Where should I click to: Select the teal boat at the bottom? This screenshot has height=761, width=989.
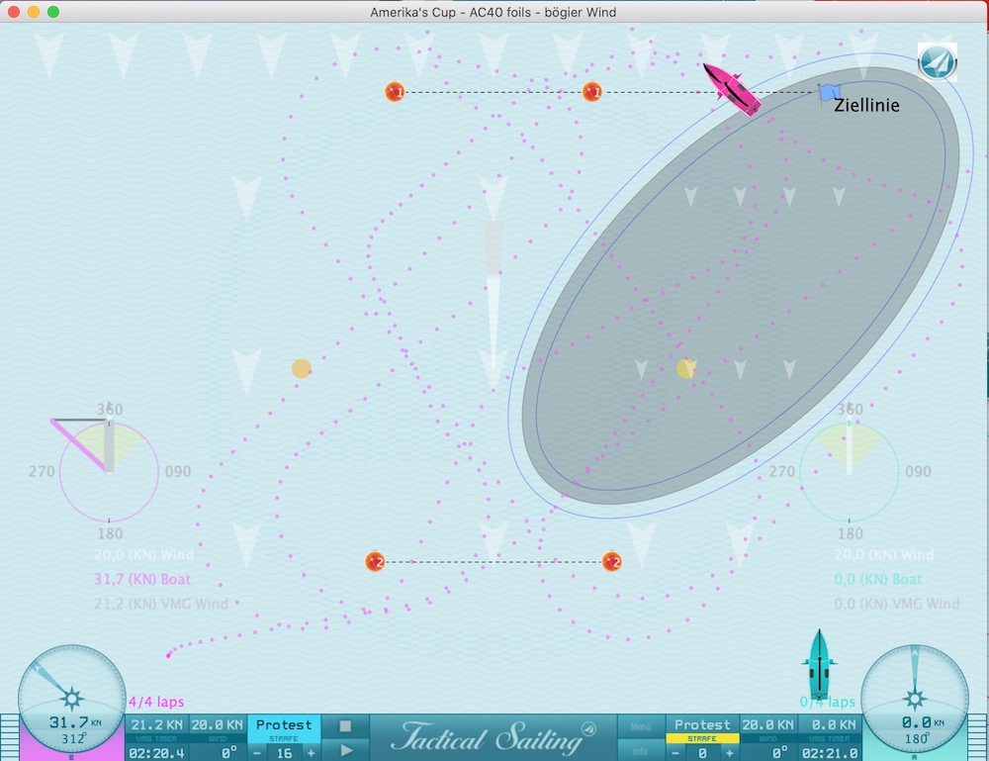coord(818,671)
